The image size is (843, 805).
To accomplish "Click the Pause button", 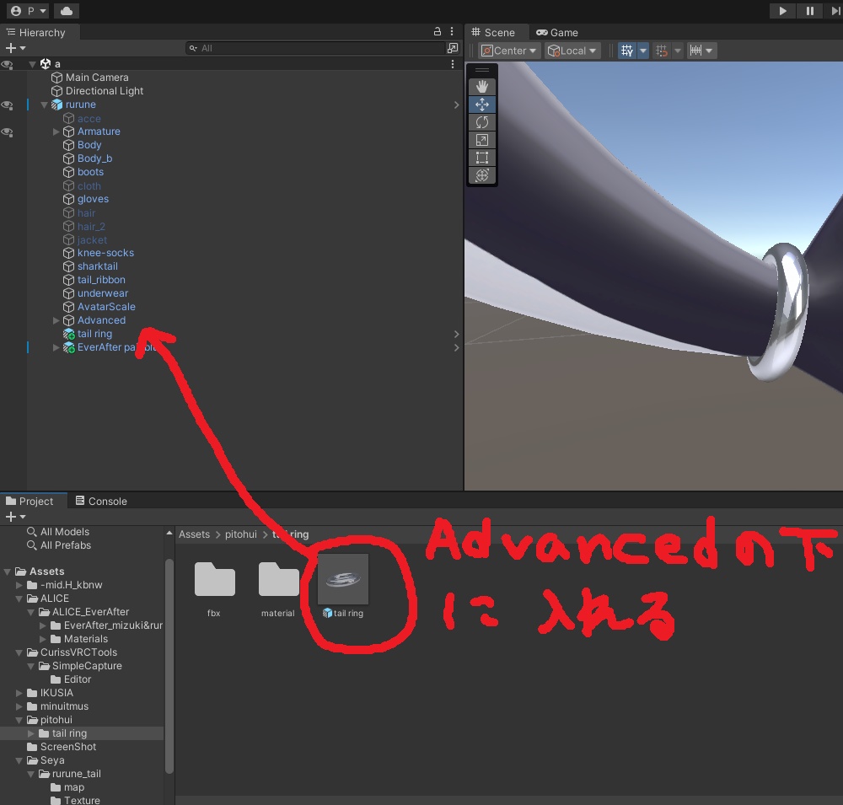I will (809, 11).
